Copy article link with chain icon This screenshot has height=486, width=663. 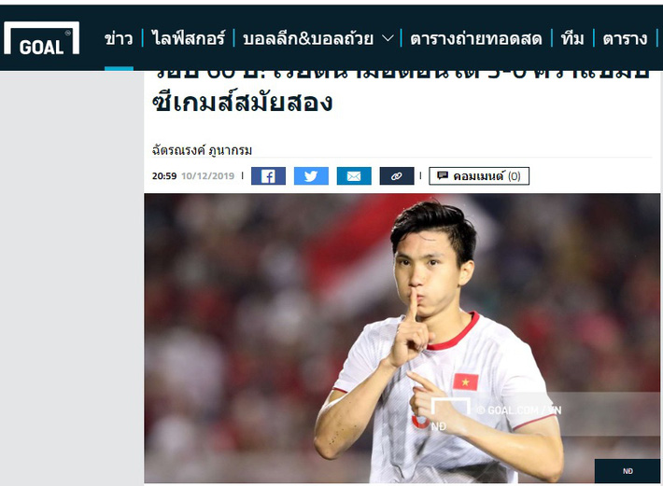tap(397, 176)
